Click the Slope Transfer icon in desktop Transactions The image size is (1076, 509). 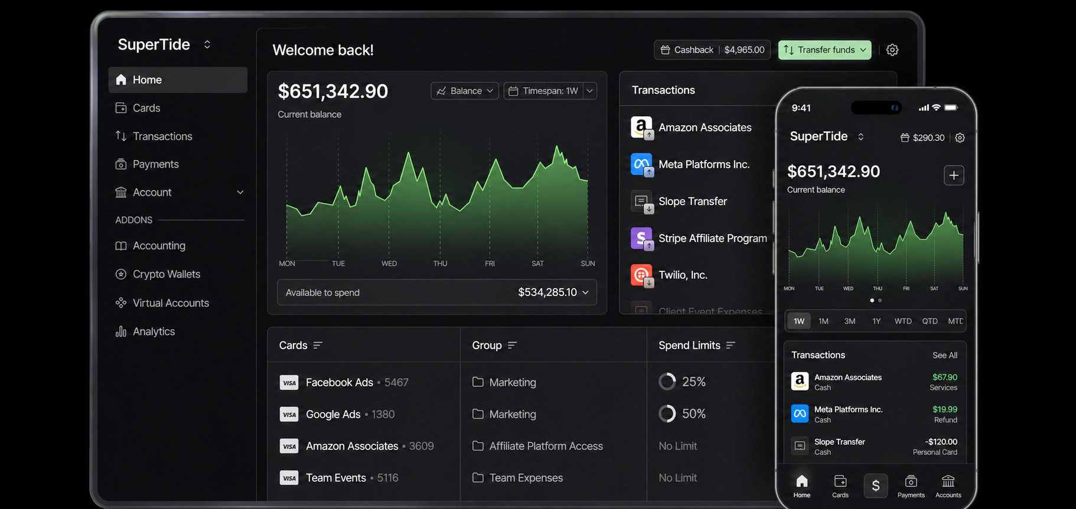(642, 202)
